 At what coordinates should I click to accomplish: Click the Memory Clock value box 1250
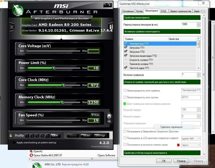(94, 103)
